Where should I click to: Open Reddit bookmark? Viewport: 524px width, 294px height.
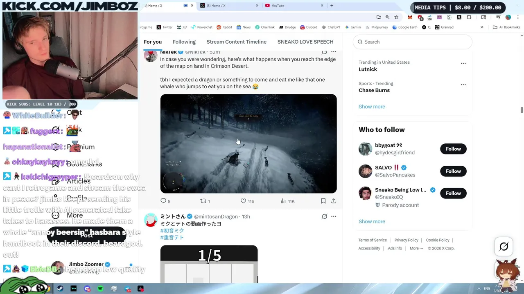click(x=224, y=27)
